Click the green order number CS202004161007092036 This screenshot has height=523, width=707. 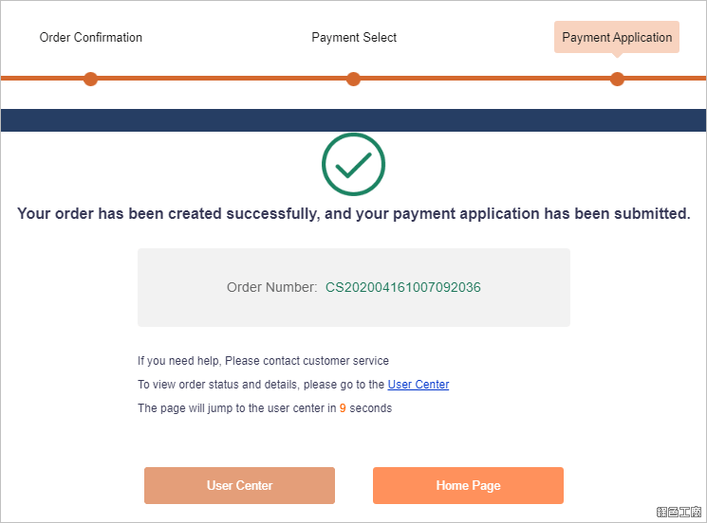tap(403, 287)
